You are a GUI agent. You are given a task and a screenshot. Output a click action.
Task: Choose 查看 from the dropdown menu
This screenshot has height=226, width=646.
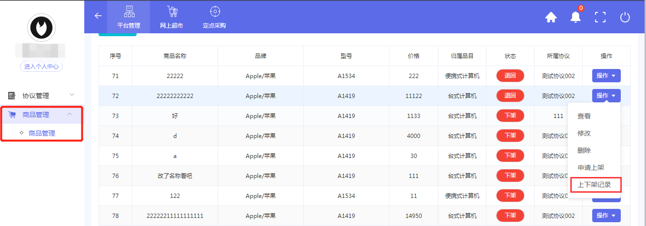point(584,116)
